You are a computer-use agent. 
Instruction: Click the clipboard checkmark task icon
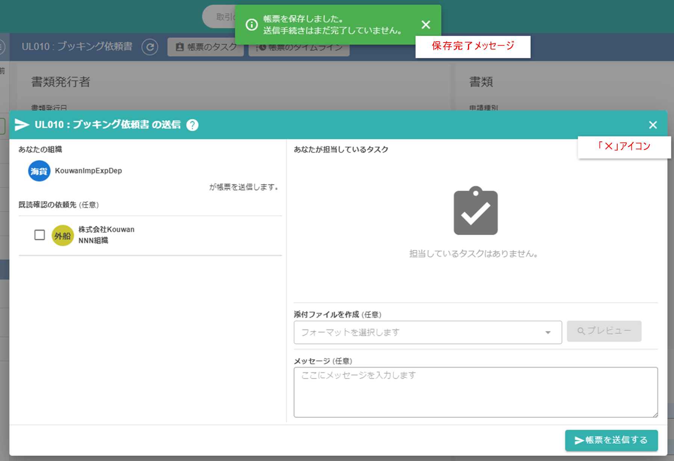(476, 211)
